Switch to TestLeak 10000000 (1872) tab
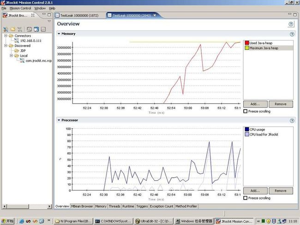 79,16
